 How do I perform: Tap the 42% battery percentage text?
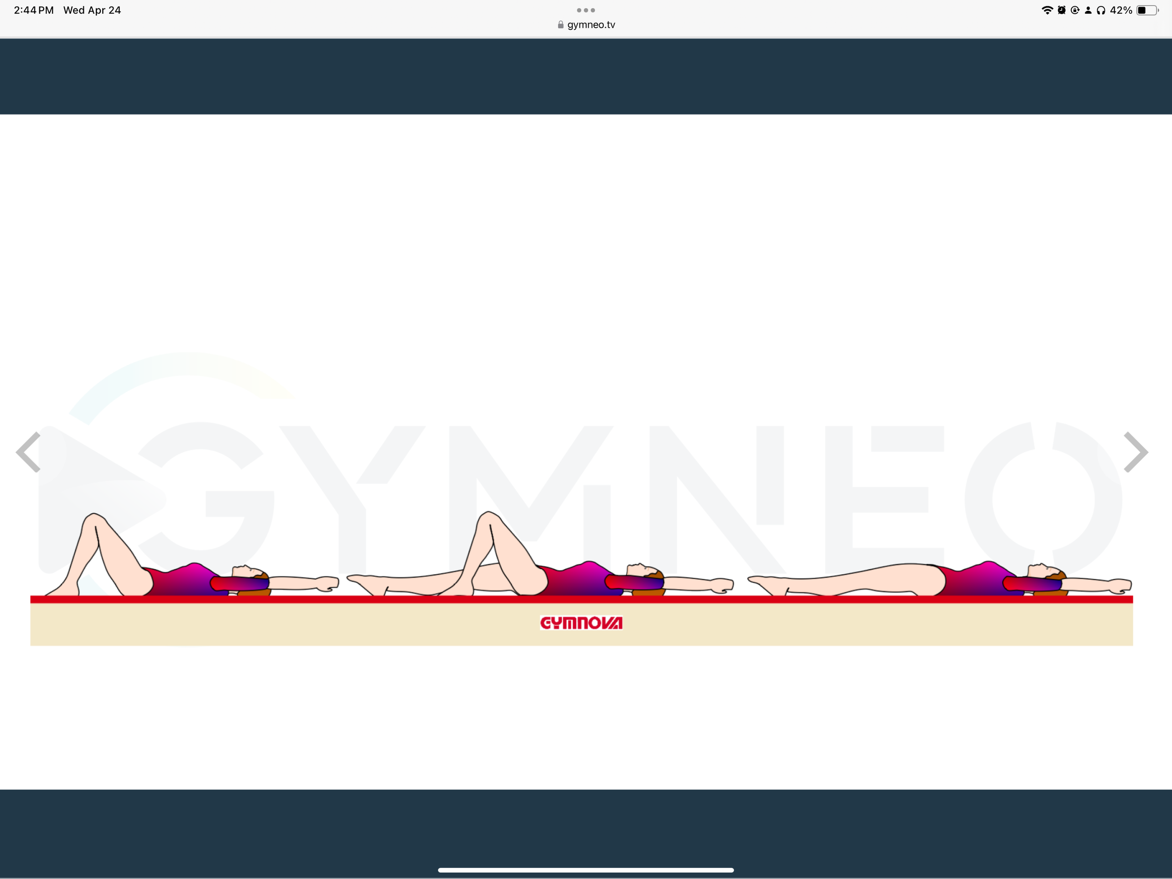[1120, 10]
